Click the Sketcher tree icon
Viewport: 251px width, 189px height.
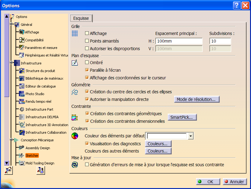click(x=22, y=155)
